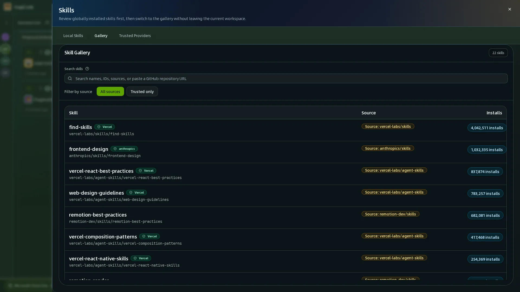Click the Vercel badge beside vercel-composition-patterns

point(149,236)
